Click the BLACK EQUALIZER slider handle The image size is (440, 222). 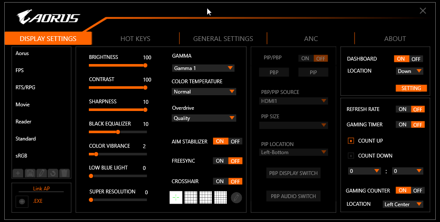pos(118,132)
